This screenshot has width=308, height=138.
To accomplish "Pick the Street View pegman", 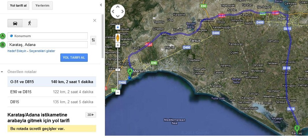I will 118,38.
